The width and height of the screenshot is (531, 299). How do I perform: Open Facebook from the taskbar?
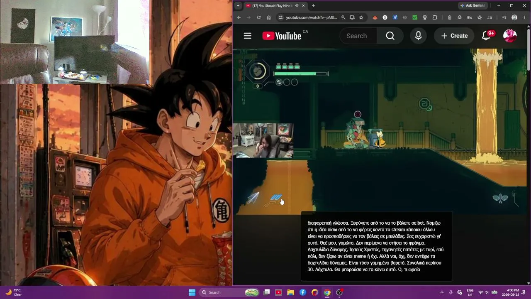tap(303, 292)
